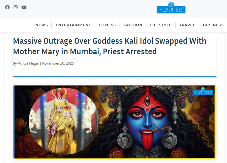Screen dimensions: 227x163
Task: Open circular Mother Mary idol inset photo
Action: click(64, 121)
